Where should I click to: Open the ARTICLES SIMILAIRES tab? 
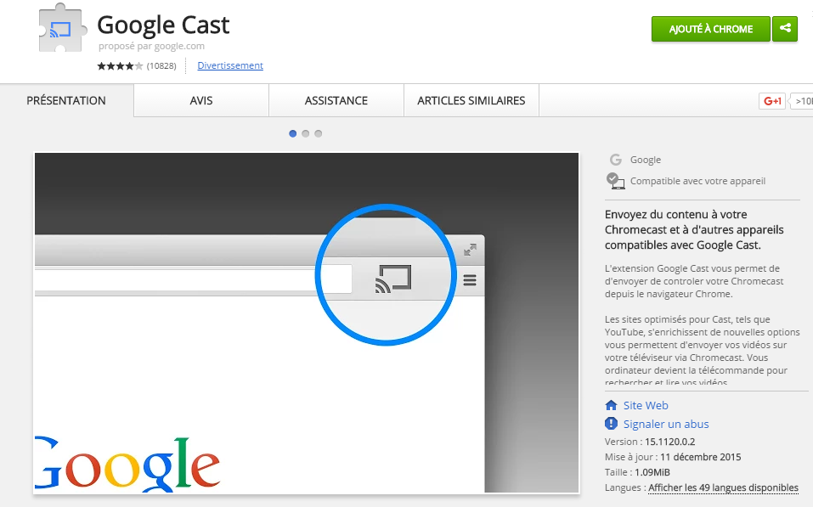point(471,99)
